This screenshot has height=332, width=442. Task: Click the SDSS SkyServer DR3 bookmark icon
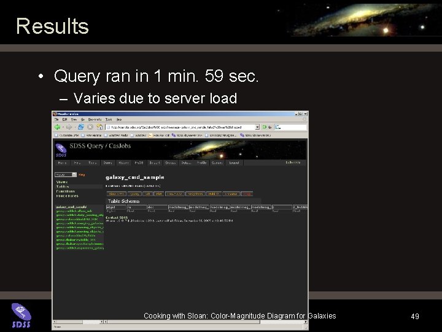tap(242, 135)
